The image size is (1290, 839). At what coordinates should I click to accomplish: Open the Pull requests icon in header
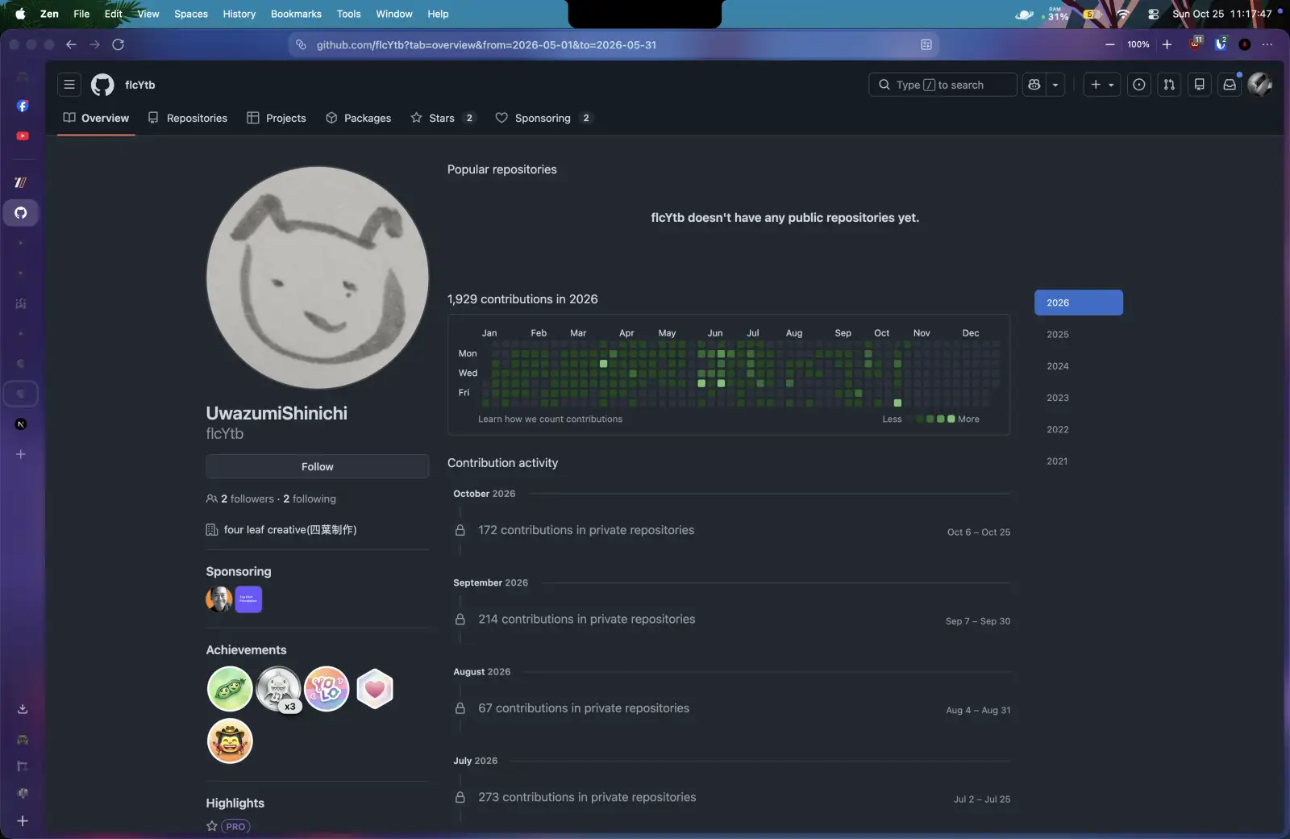tap(1169, 85)
